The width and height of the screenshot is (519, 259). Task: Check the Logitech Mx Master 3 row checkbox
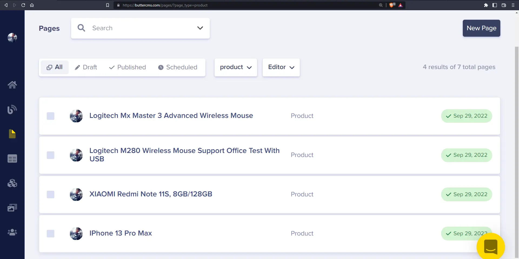pos(51,116)
